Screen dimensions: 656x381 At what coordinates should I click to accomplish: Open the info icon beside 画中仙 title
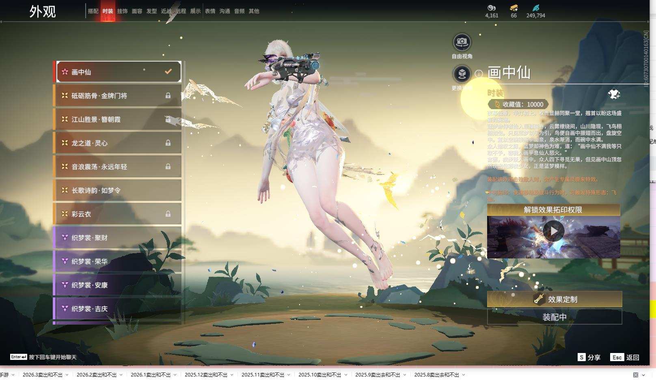479,74
